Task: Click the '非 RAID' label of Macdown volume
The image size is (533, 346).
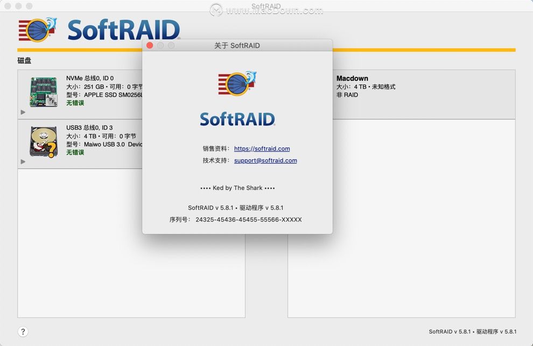Action: [347, 95]
